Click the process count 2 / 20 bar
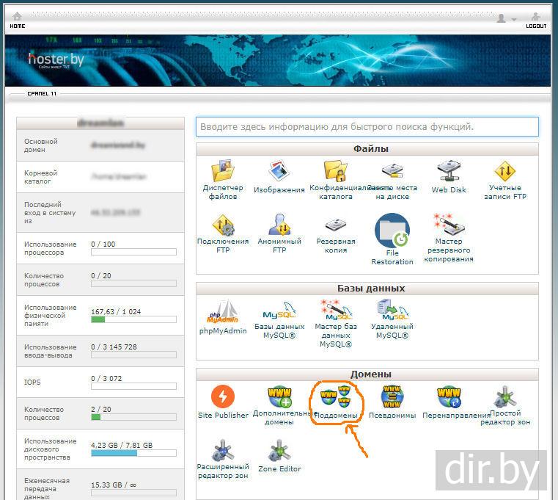 (x=133, y=417)
